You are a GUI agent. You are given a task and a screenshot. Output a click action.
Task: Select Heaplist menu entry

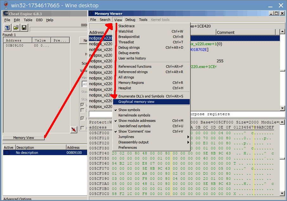click(151, 88)
